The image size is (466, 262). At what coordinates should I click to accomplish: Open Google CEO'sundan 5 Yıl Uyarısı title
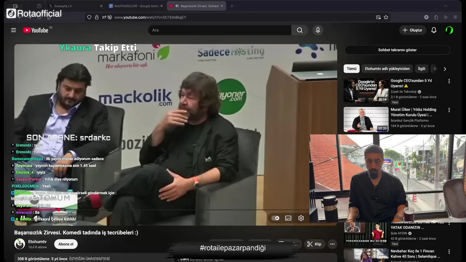point(411,83)
